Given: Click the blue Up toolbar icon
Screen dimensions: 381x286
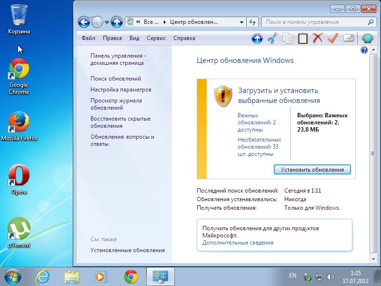Looking at the screenshot, I should click(257, 38).
